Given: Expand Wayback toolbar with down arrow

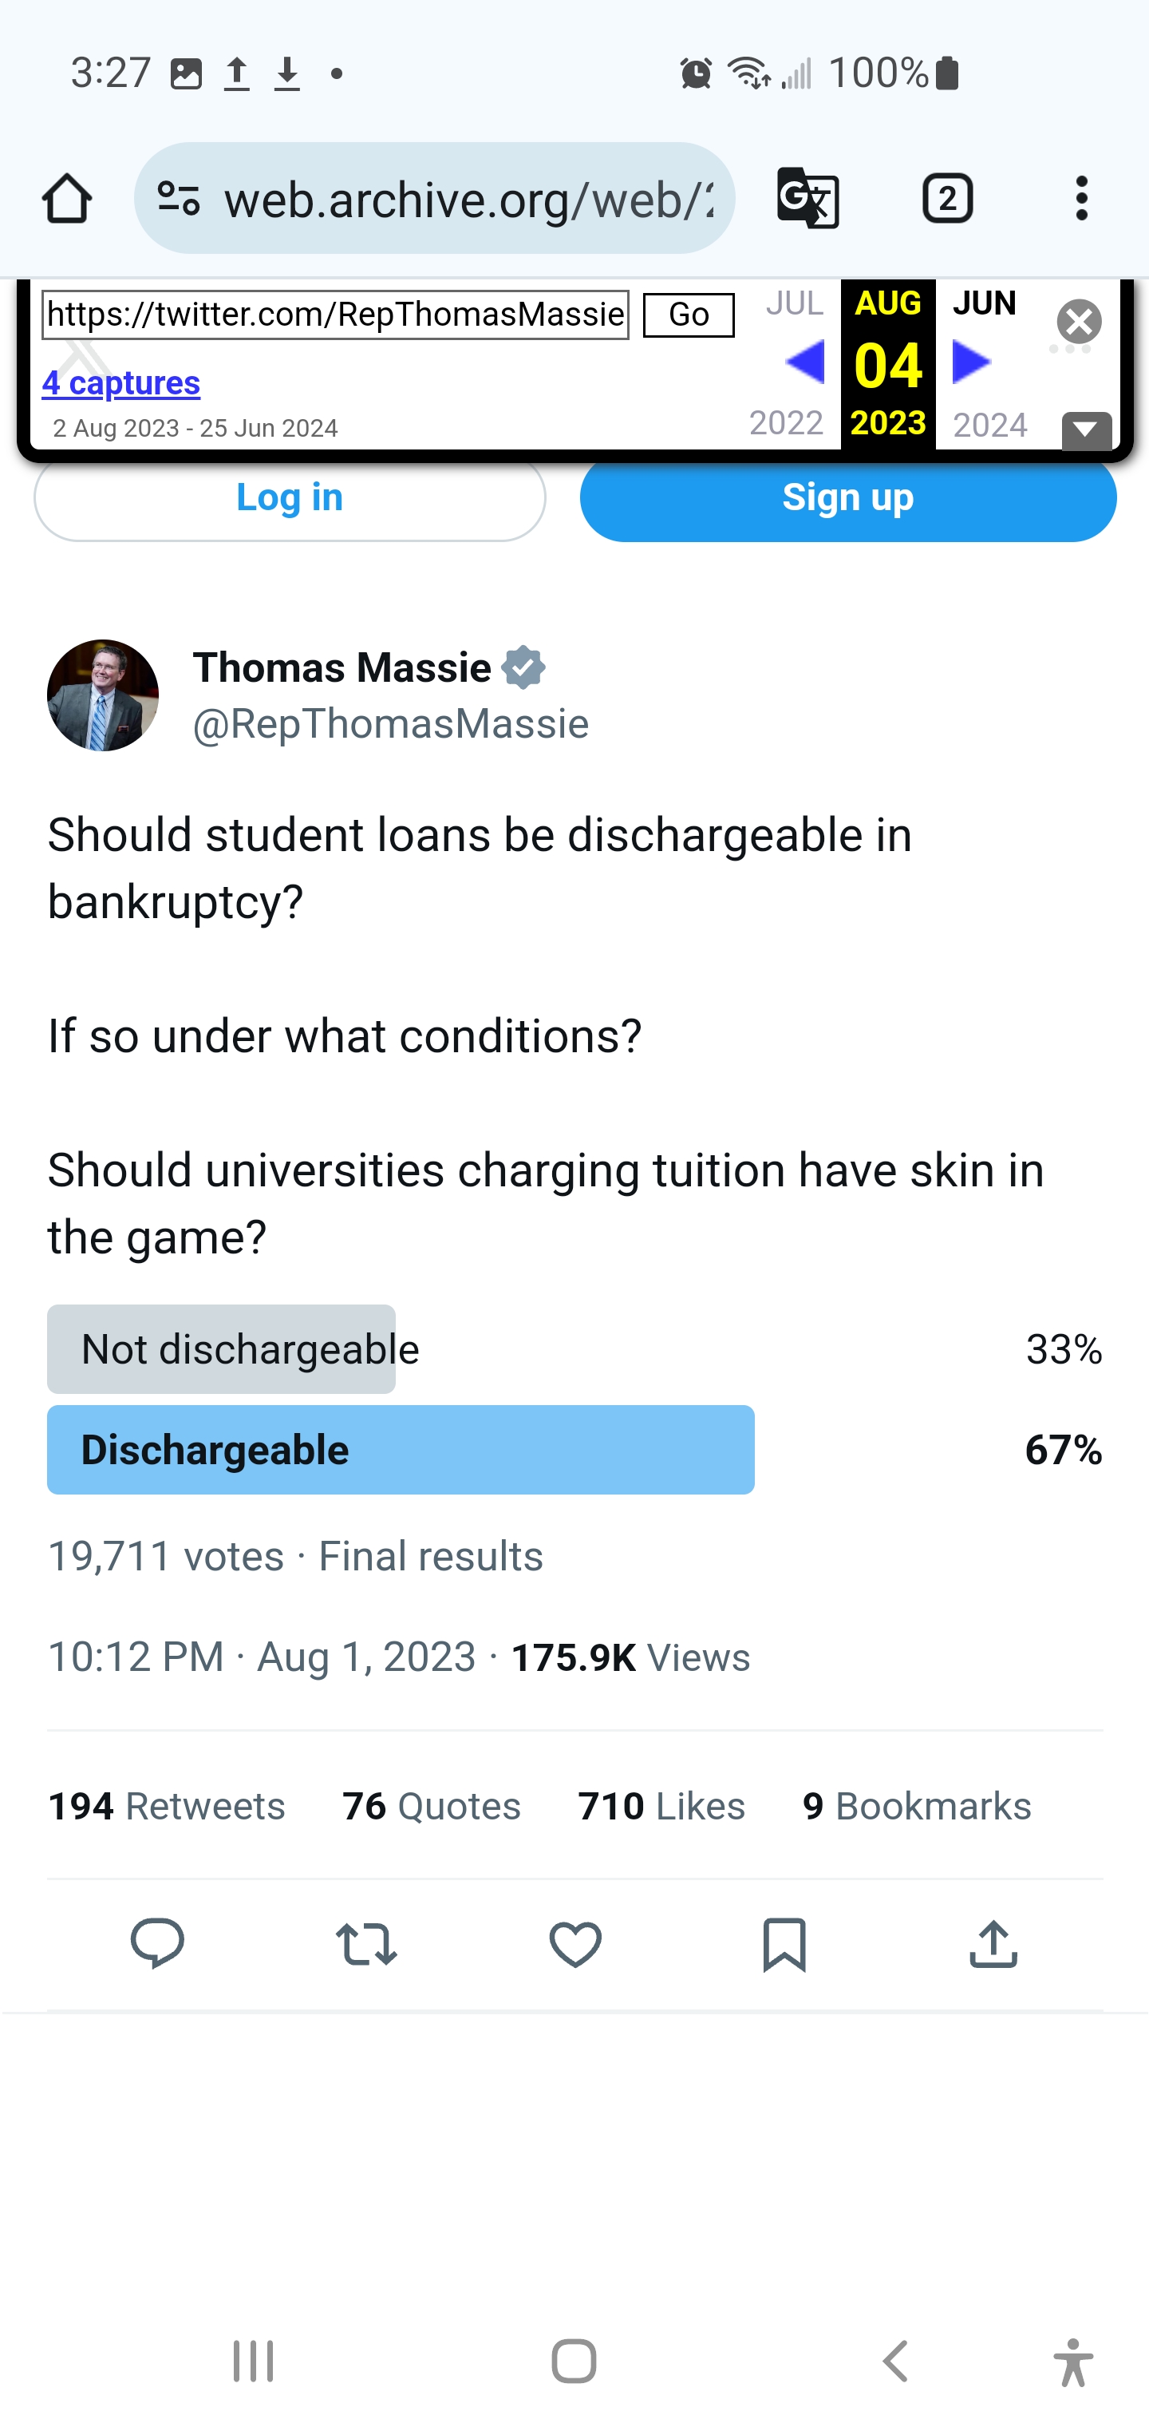Looking at the screenshot, I should [x=1086, y=430].
